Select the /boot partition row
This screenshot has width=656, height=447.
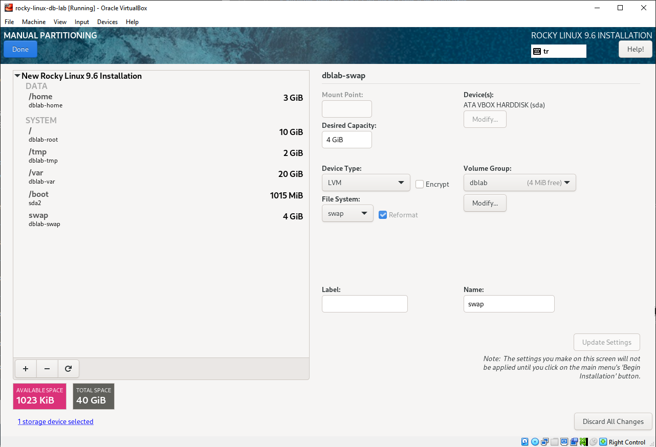(161, 198)
